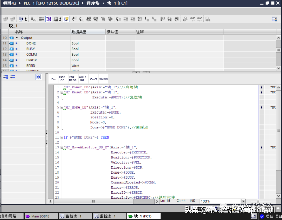This screenshot has height=220, width=282.
Task: Collapse the Output section in interface table
Action: (17, 38)
